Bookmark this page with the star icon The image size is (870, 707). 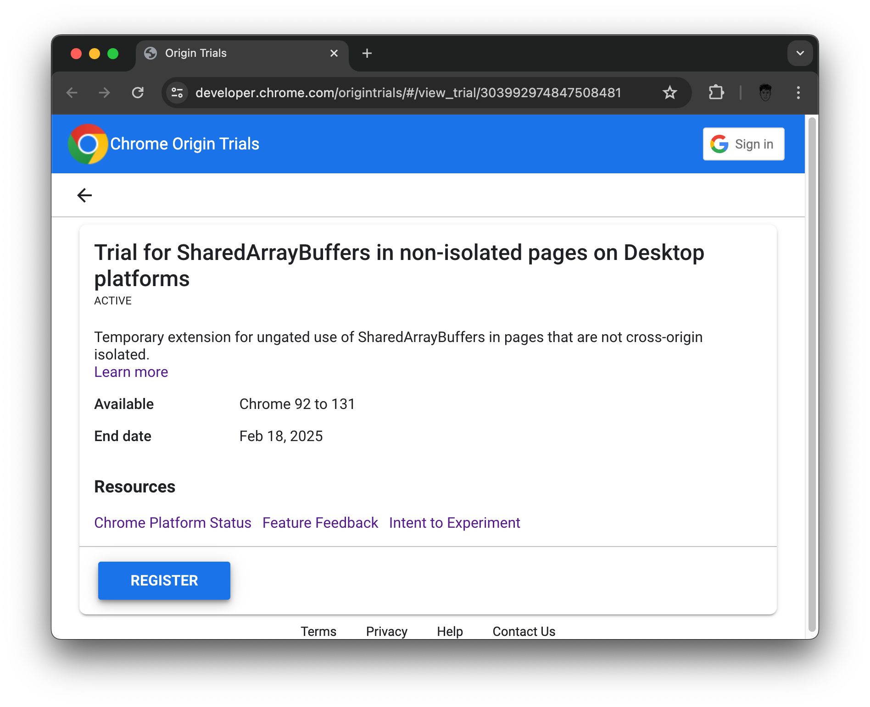(x=670, y=93)
